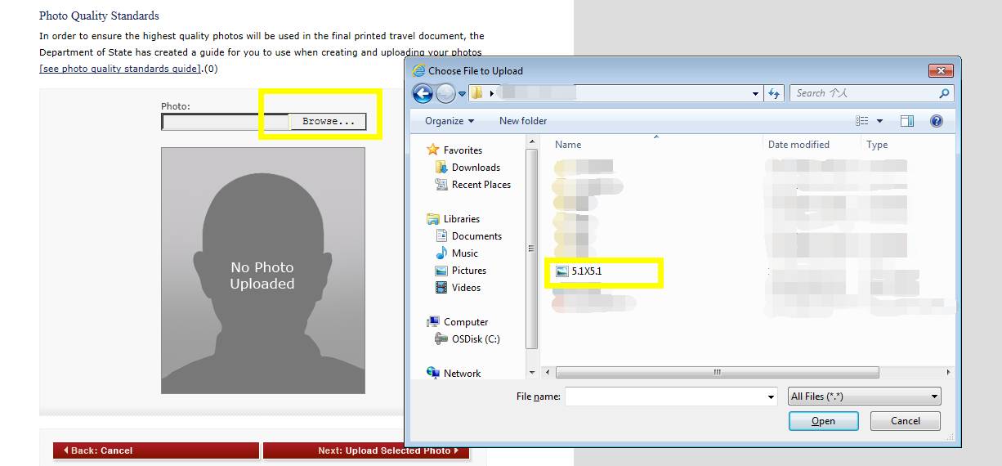The image size is (1002, 466).
Task: Open the Help question mark icon
Action: click(x=937, y=121)
